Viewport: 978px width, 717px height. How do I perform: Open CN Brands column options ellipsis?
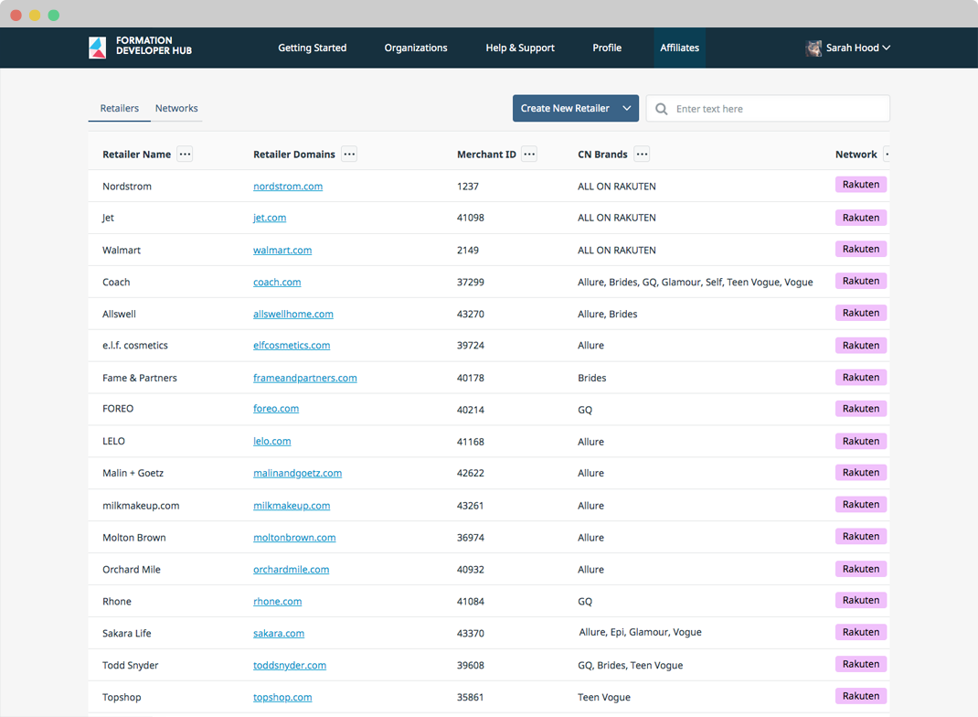coord(642,155)
